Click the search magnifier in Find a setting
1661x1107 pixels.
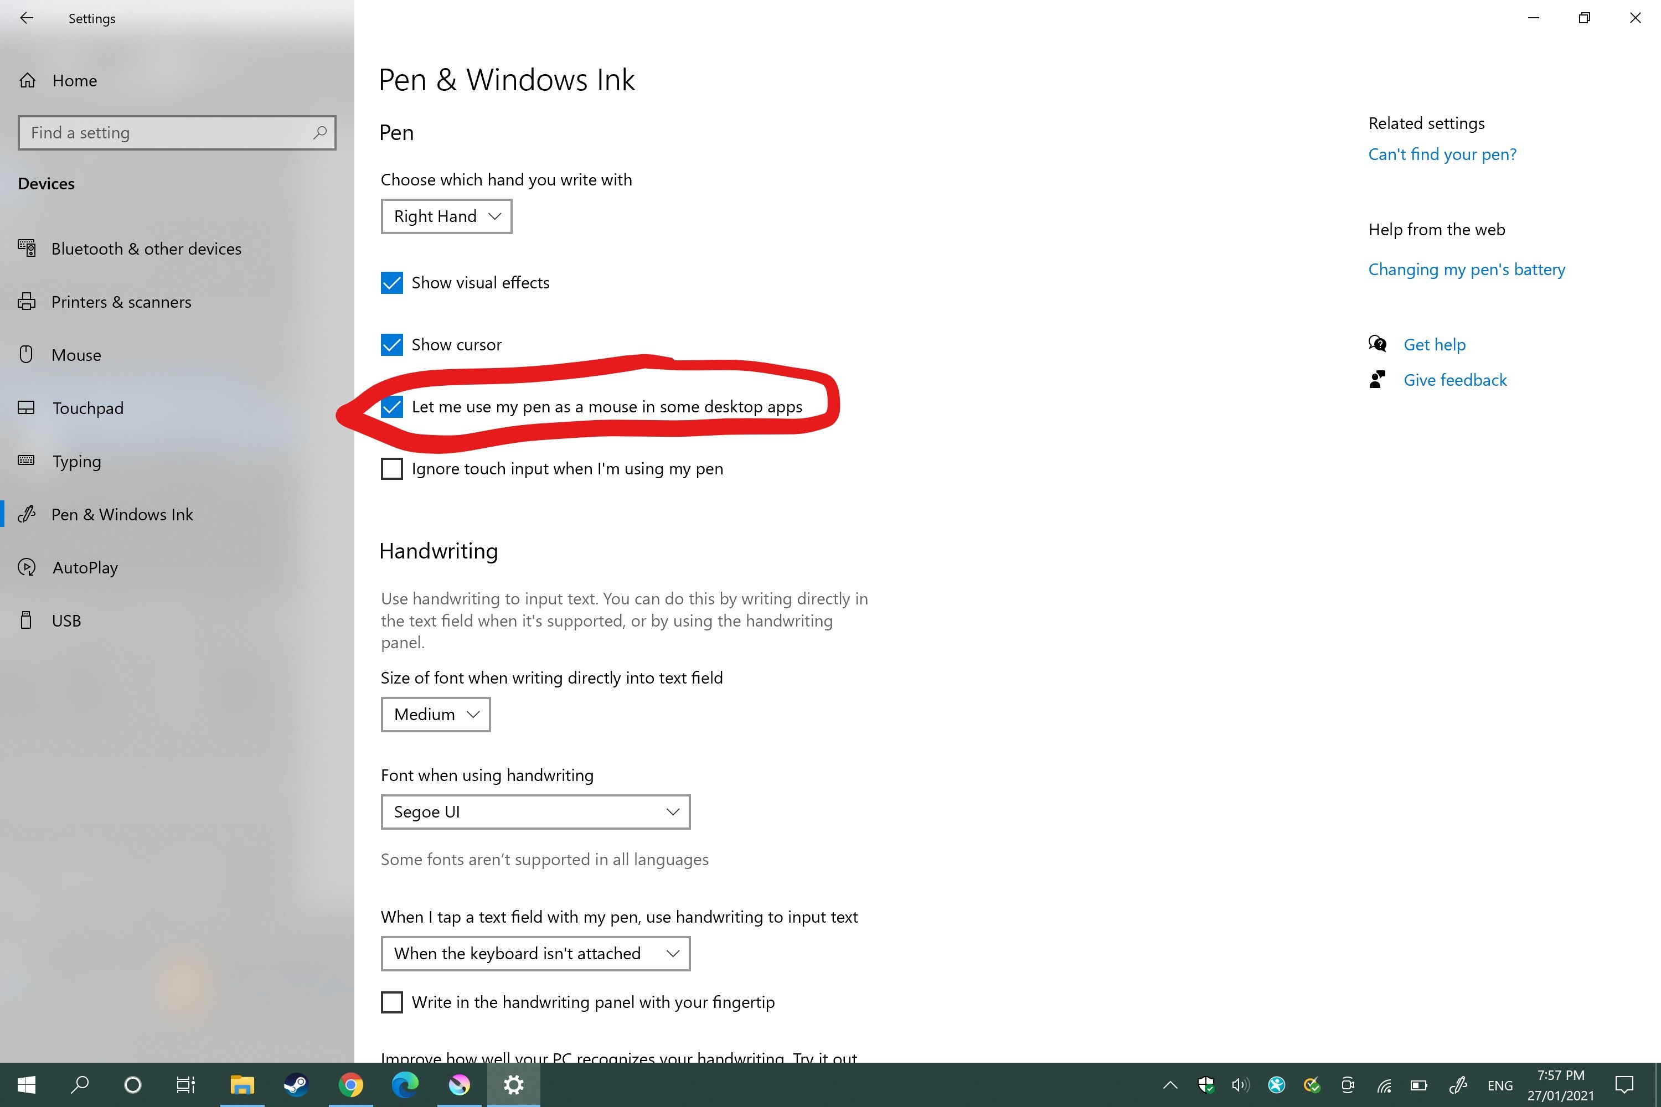320,133
